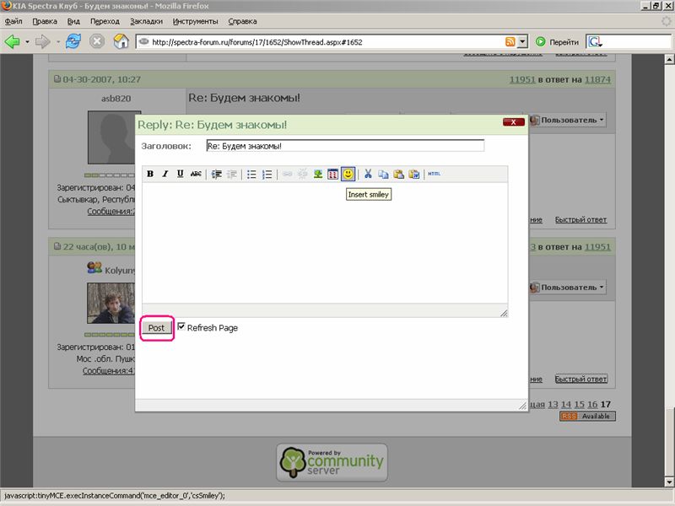This screenshot has width=675, height=506.
Task: Go to Firefox home page
Action: (121, 41)
